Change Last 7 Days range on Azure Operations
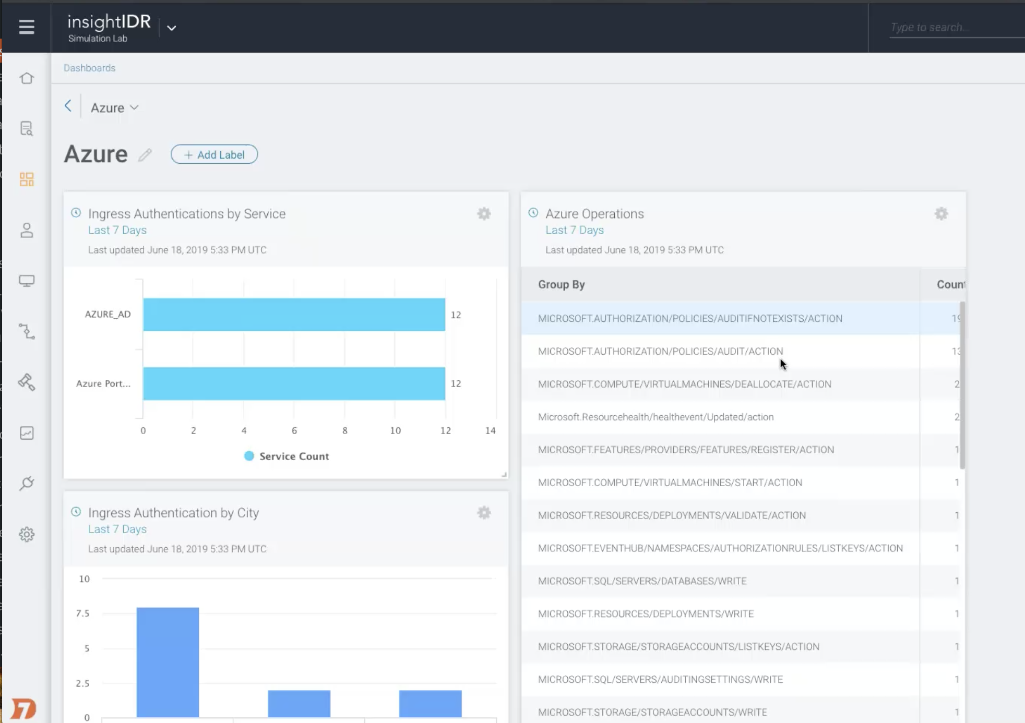 tap(574, 230)
